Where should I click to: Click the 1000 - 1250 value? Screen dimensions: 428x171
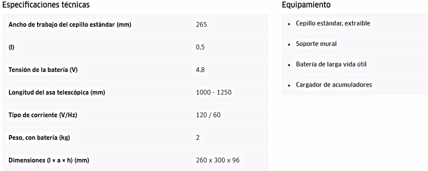(x=213, y=92)
